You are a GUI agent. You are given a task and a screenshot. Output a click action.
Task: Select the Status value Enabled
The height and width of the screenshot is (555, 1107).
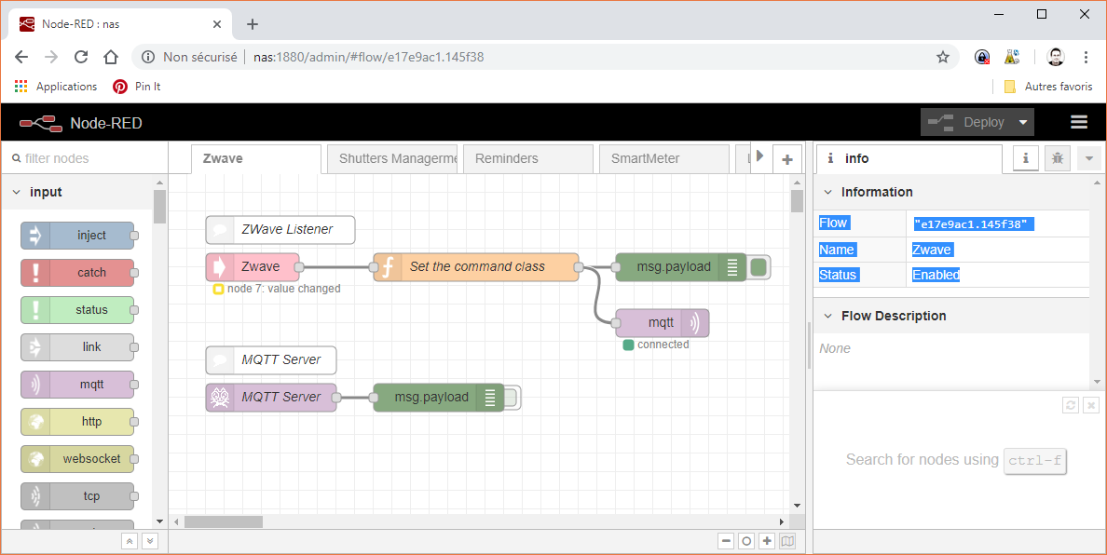pos(936,275)
